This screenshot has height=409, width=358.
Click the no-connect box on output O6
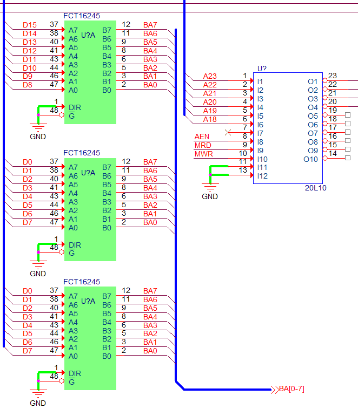click(x=348, y=124)
